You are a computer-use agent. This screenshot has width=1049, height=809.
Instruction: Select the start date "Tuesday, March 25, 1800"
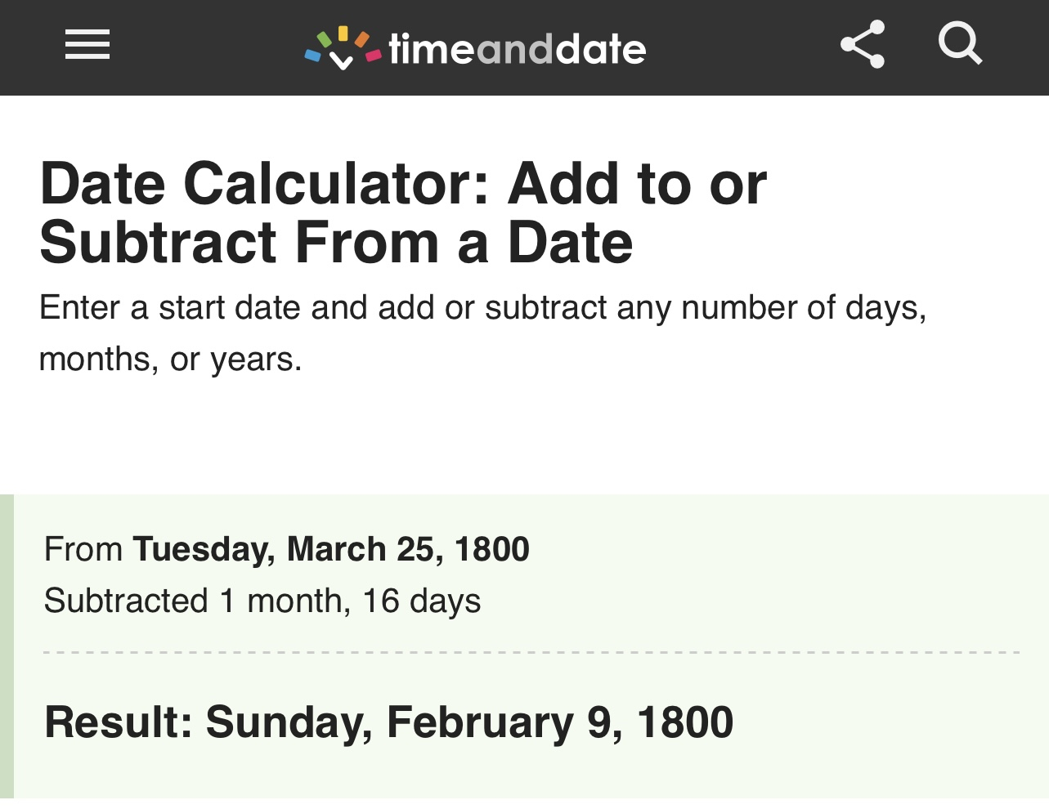point(331,549)
